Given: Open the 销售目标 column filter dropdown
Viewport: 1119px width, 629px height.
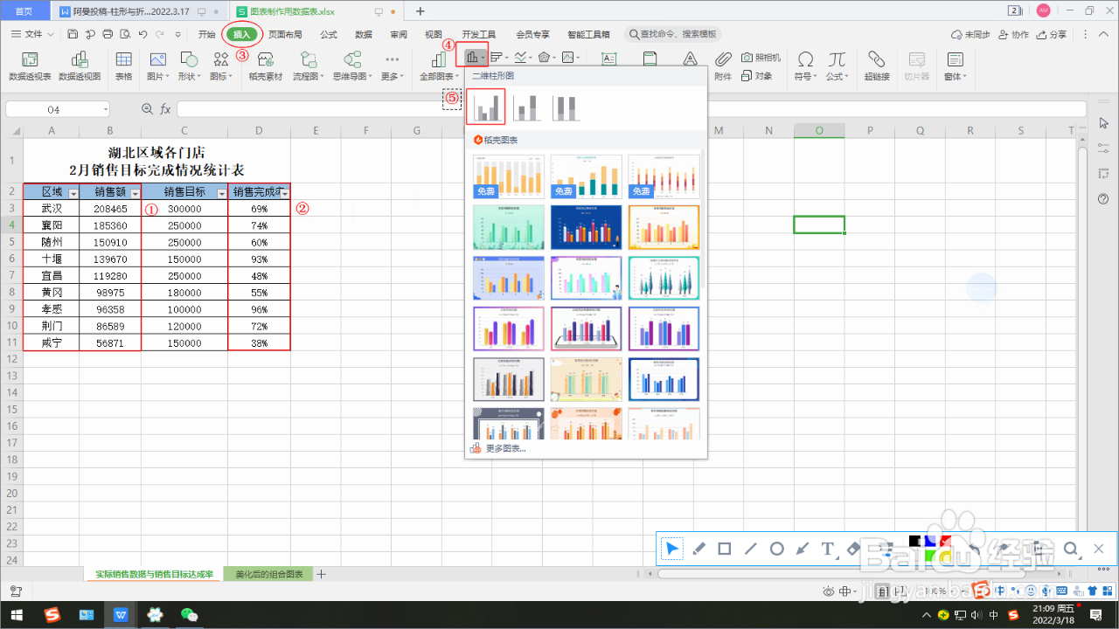Looking at the screenshot, I should pyautogui.click(x=222, y=193).
